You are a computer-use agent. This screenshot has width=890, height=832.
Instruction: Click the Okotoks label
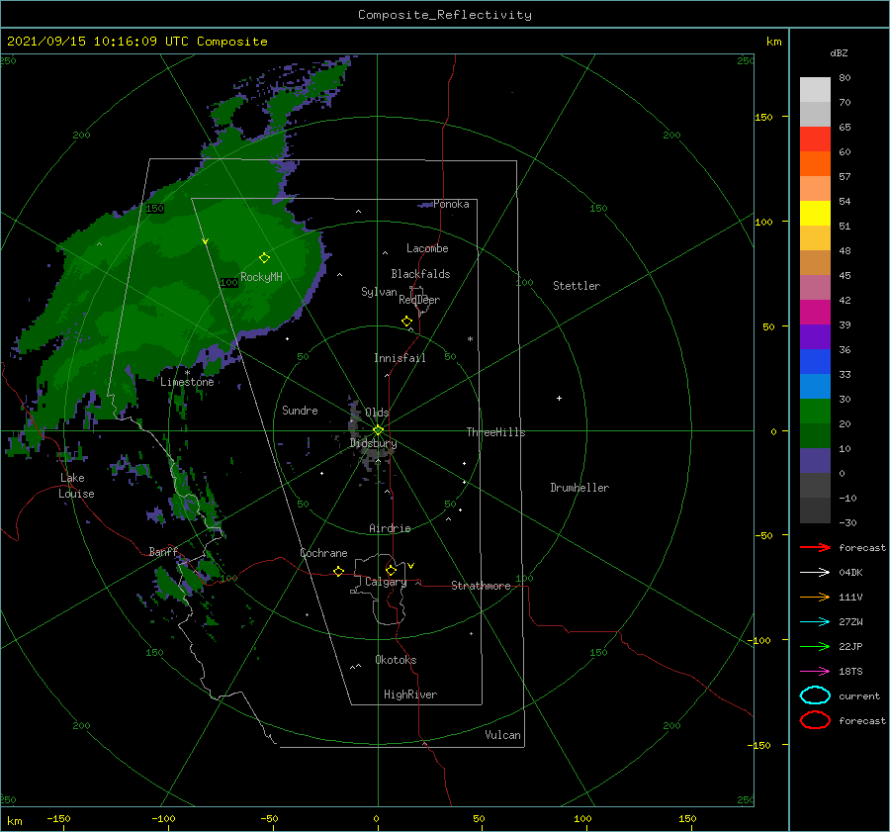[x=396, y=660]
